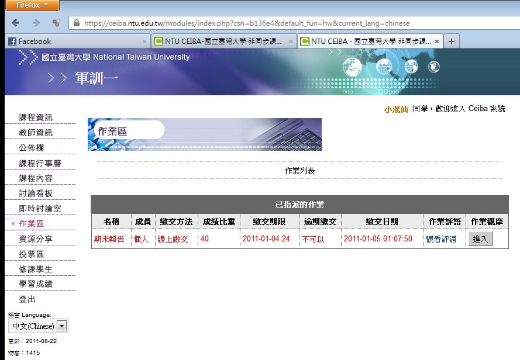The width and height of the screenshot is (520, 360).
Task: Open 教師資訊 in the sidebar
Action: (36, 133)
